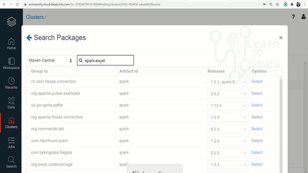This screenshot has height=173, width=308.
Task: Click group id text org.joeyb.undercarriage
Action: coord(51,164)
